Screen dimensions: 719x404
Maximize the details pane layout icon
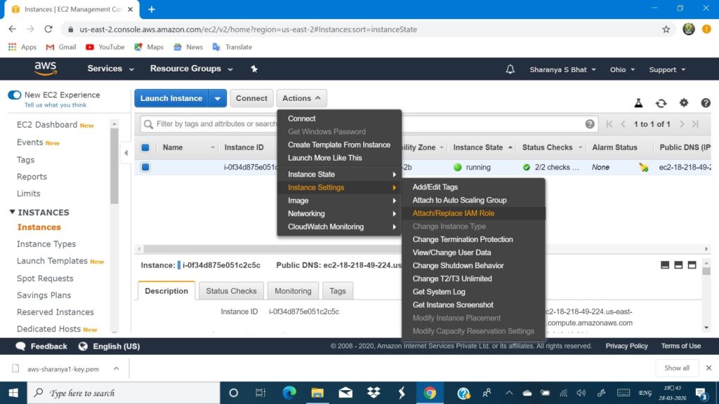pyautogui.click(x=692, y=265)
